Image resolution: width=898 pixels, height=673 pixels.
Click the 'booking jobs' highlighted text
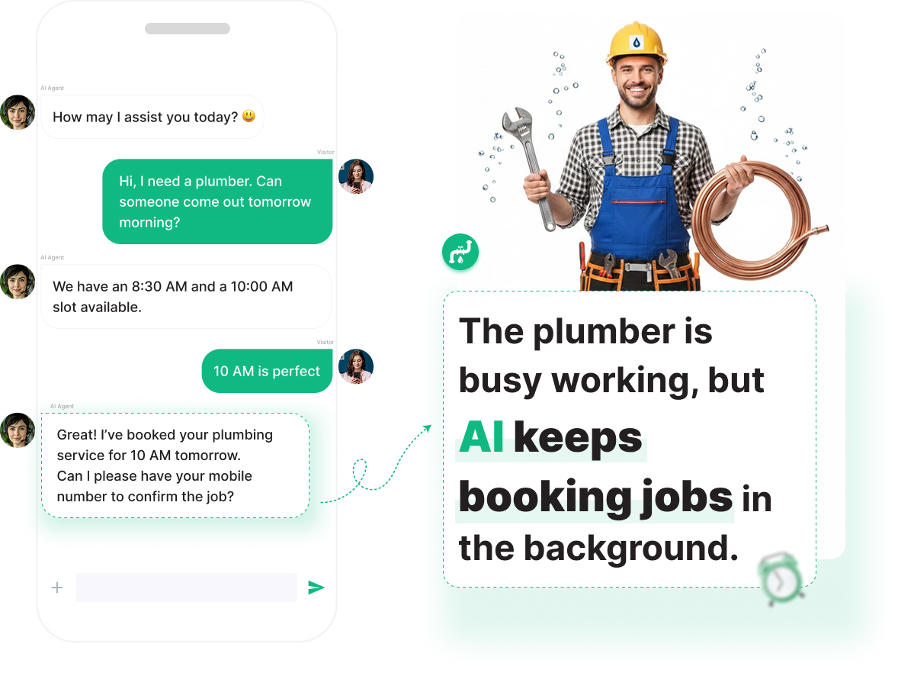[x=595, y=497]
